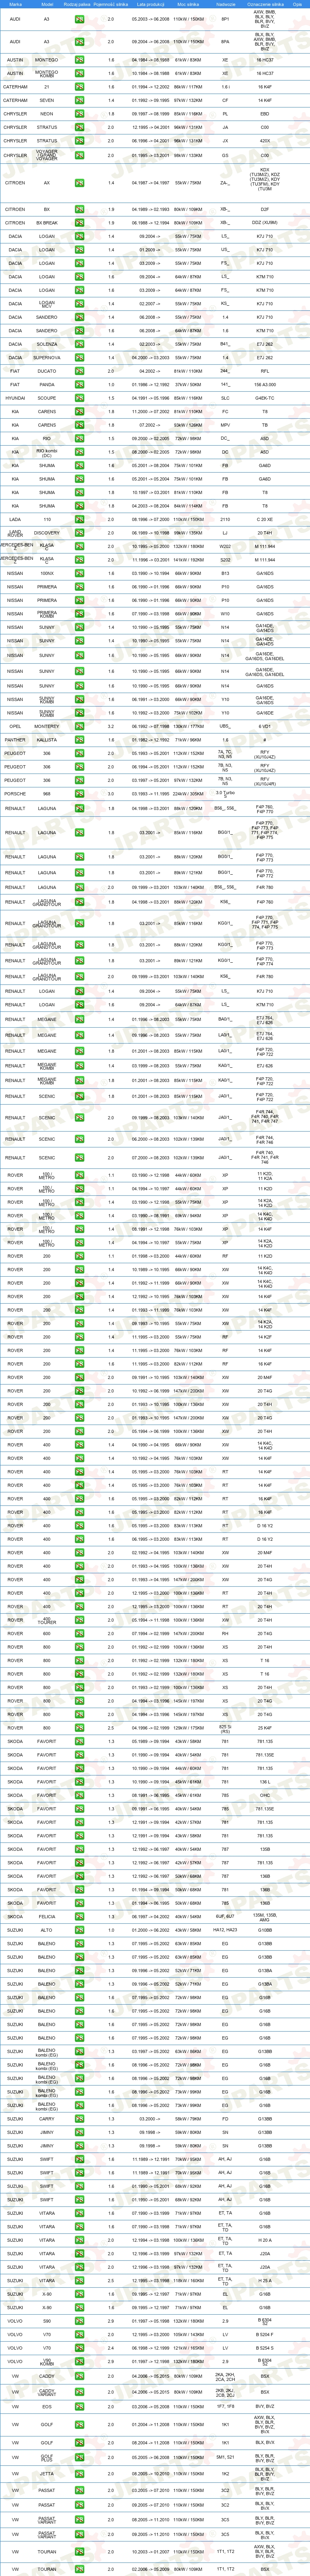Click the Oznaczenie silnika column header
The image size is (310, 2576).
tap(265, 4)
